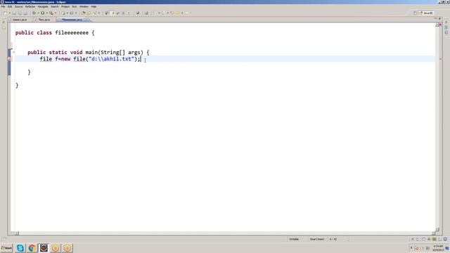Click the New file toolbar icon
The height and width of the screenshot is (253, 450).
pos(5,13)
